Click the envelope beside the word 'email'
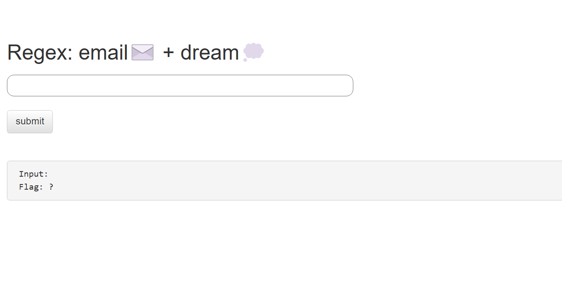This screenshot has height=286, width=562. click(x=142, y=52)
